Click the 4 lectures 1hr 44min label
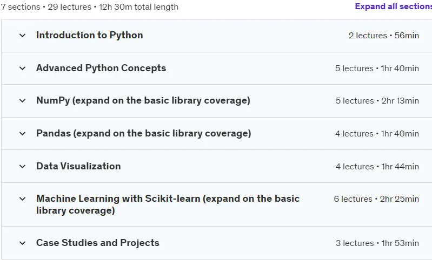The height and width of the screenshot is (260, 432). click(x=377, y=167)
